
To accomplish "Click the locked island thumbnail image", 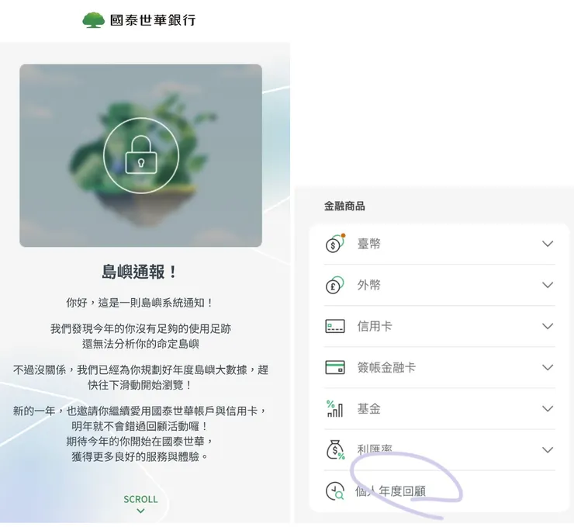I will (x=141, y=155).
